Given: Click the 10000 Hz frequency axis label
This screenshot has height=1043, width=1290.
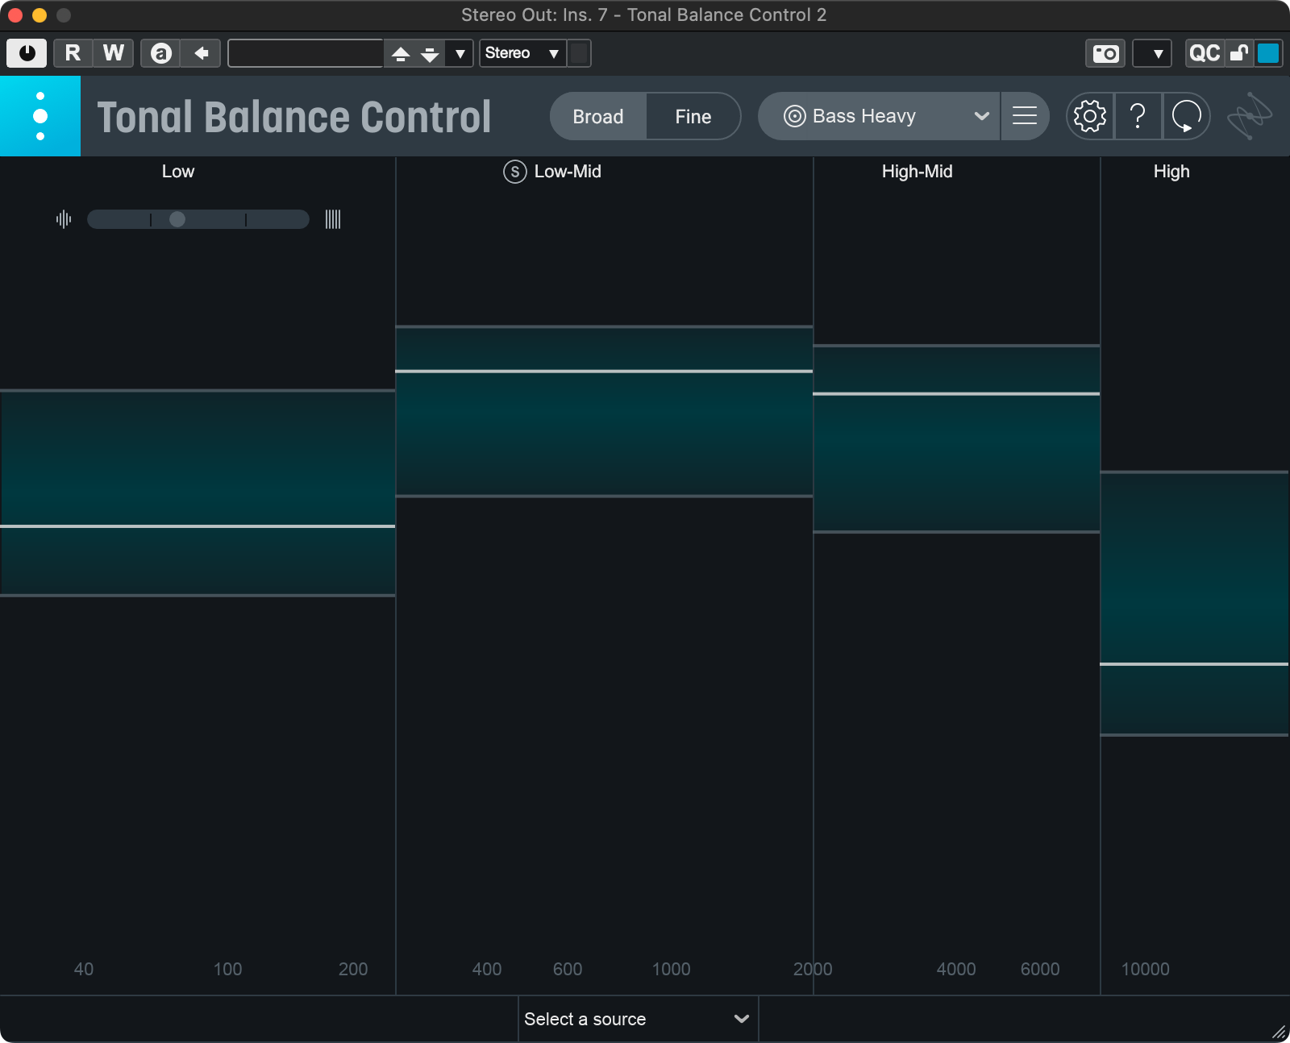Looking at the screenshot, I should click(1145, 969).
